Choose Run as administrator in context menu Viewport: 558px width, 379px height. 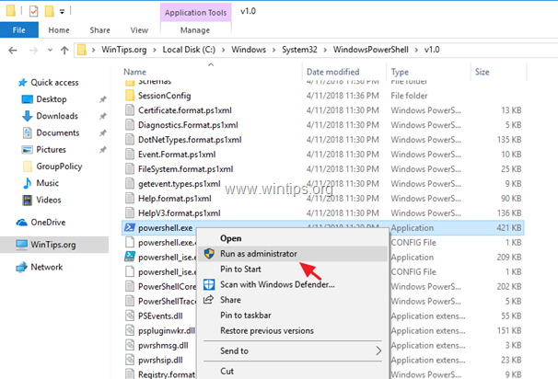[259, 254]
